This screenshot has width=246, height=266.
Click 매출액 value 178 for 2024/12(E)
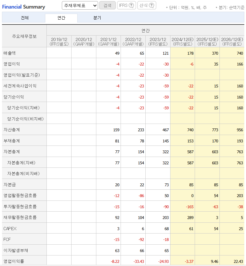pos(190,53)
